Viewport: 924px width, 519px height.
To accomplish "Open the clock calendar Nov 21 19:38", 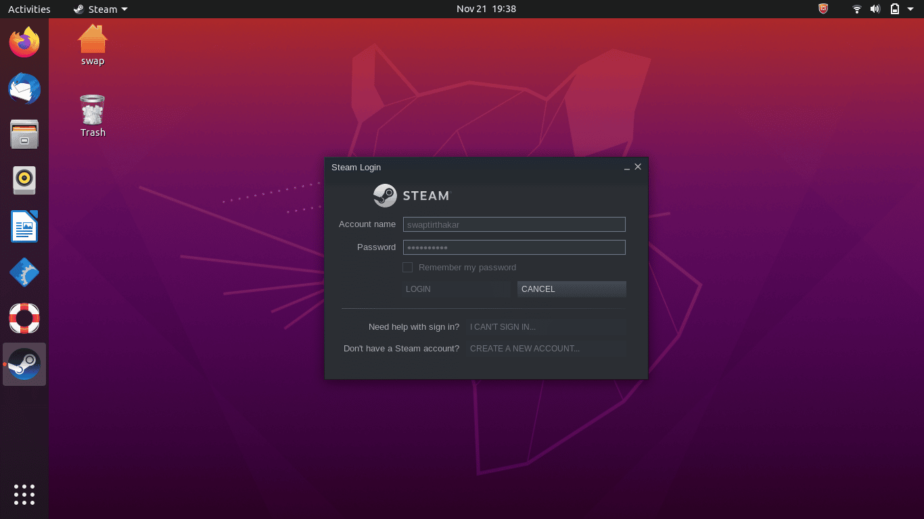I will (486, 9).
